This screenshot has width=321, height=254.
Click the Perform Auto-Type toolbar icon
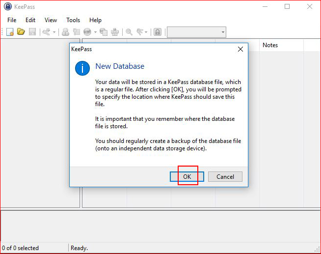pyautogui.click(x=115, y=32)
